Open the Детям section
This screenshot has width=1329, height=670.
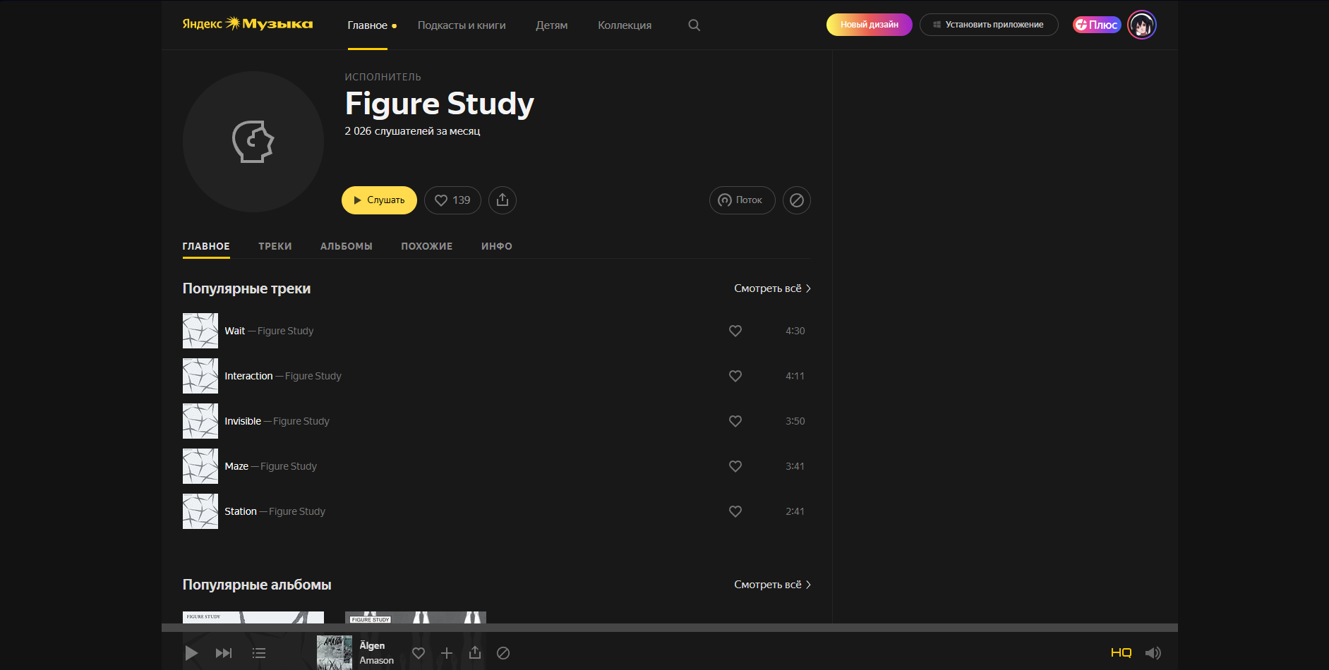tap(552, 25)
